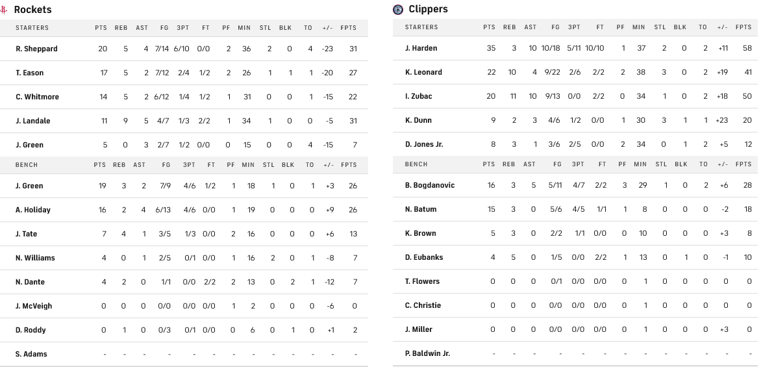Click the Clippers team logo
Viewport: 761px width, 367px height.
398,9
